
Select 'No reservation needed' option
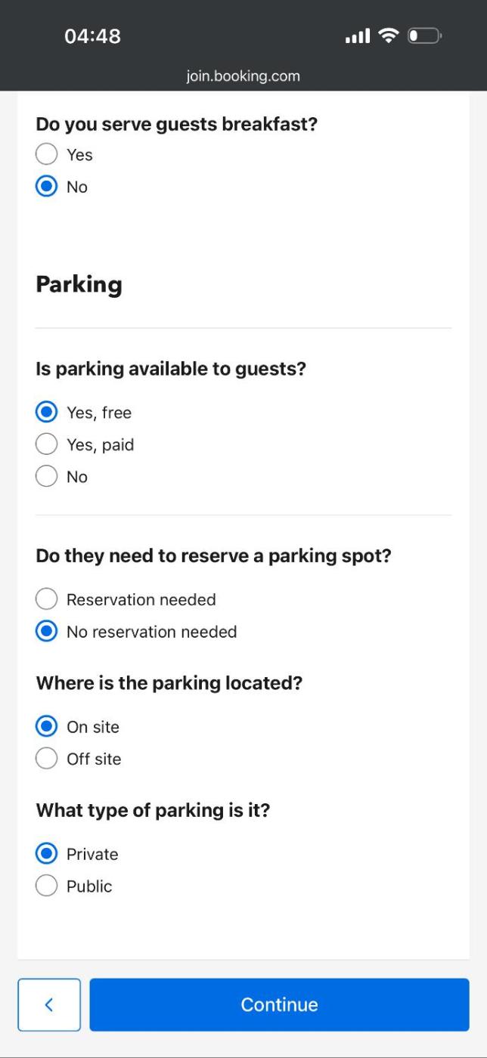(47, 632)
